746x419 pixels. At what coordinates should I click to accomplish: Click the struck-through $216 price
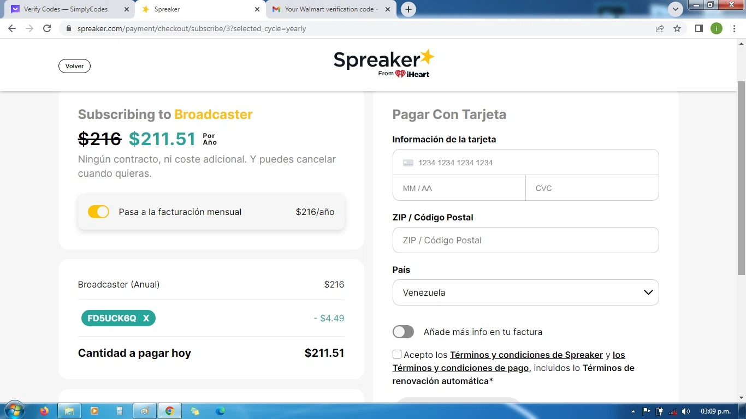100,139
